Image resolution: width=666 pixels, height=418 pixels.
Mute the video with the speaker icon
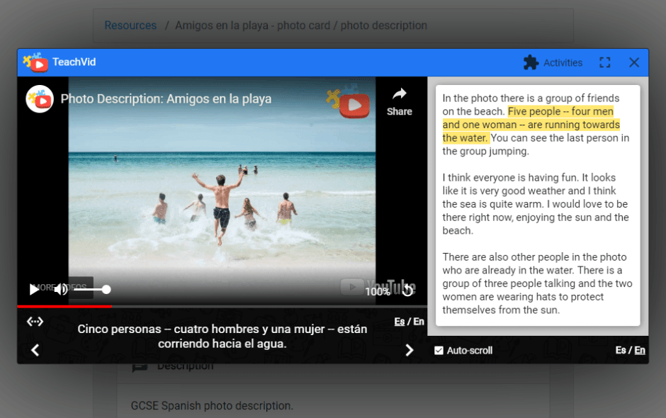(x=61, y=289)
